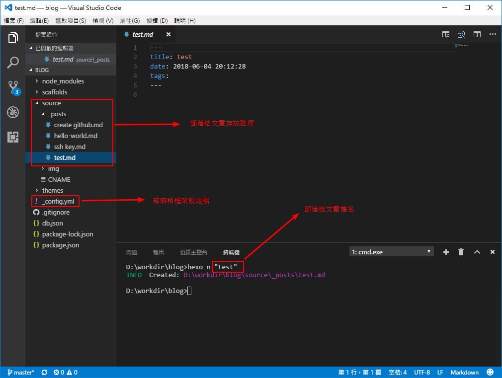The image size is (502, 378).
Task: Collapse the source folder
Action: click(x=37, y=103)
